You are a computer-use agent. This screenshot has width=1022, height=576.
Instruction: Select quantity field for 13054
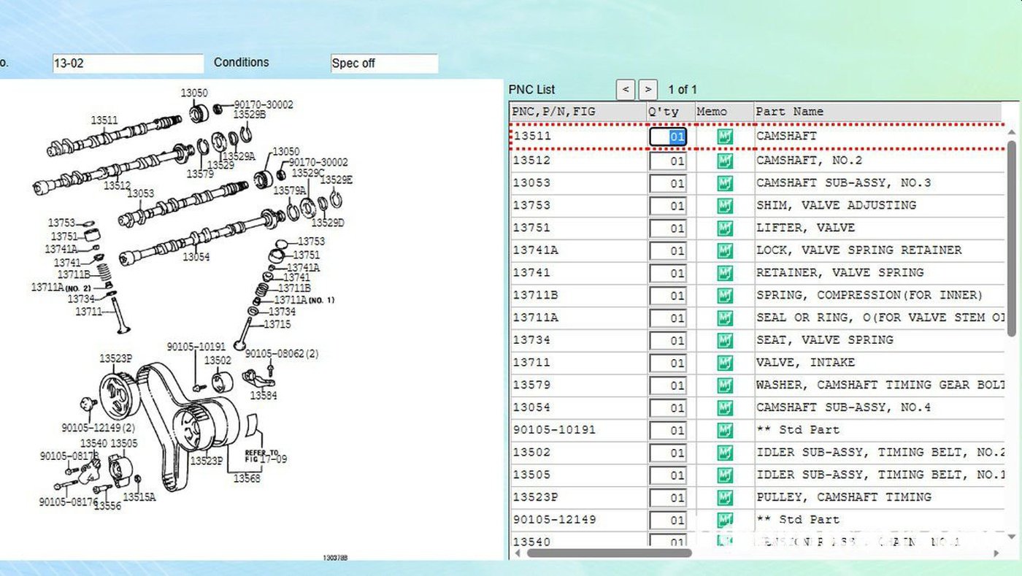point(668,408)
